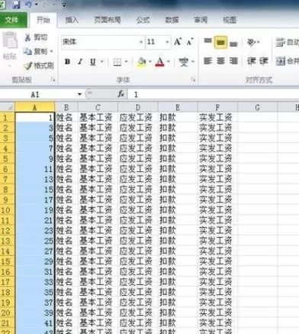
Task: Expand the 粘贴 paste options arrow
Action: pyautogui.click(x=10, y=66)
